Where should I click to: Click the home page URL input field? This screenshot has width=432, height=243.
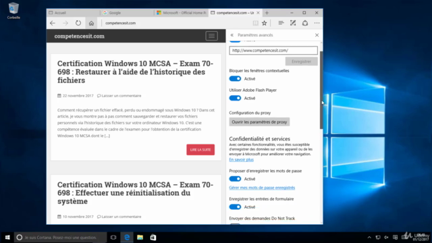pyautogui.click(x=273, y=51)
